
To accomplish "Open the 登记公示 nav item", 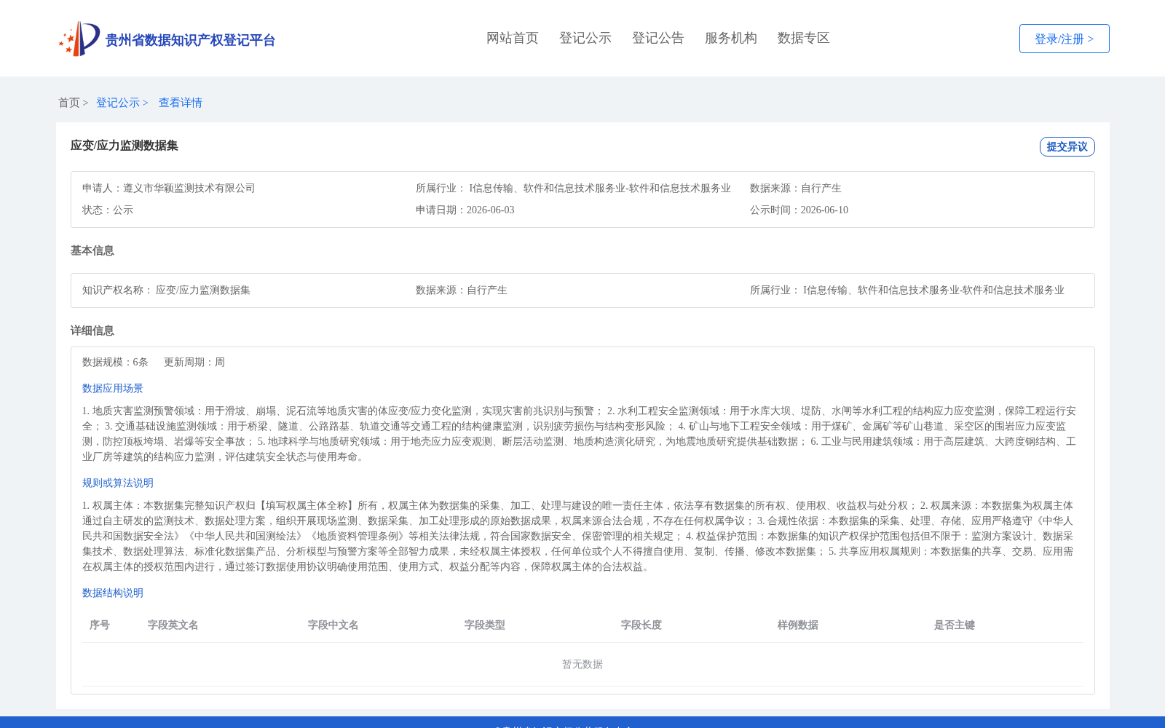I will click(x=585, y=38).
